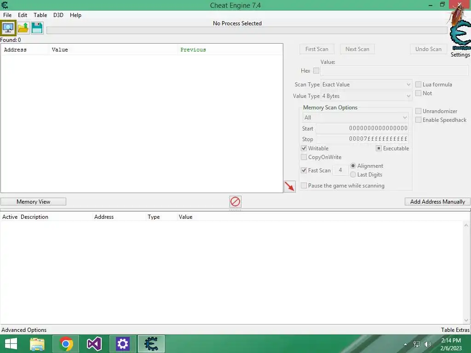Click the scan progress bar
This screenshot has height=353, width=471.
[247, 30]
